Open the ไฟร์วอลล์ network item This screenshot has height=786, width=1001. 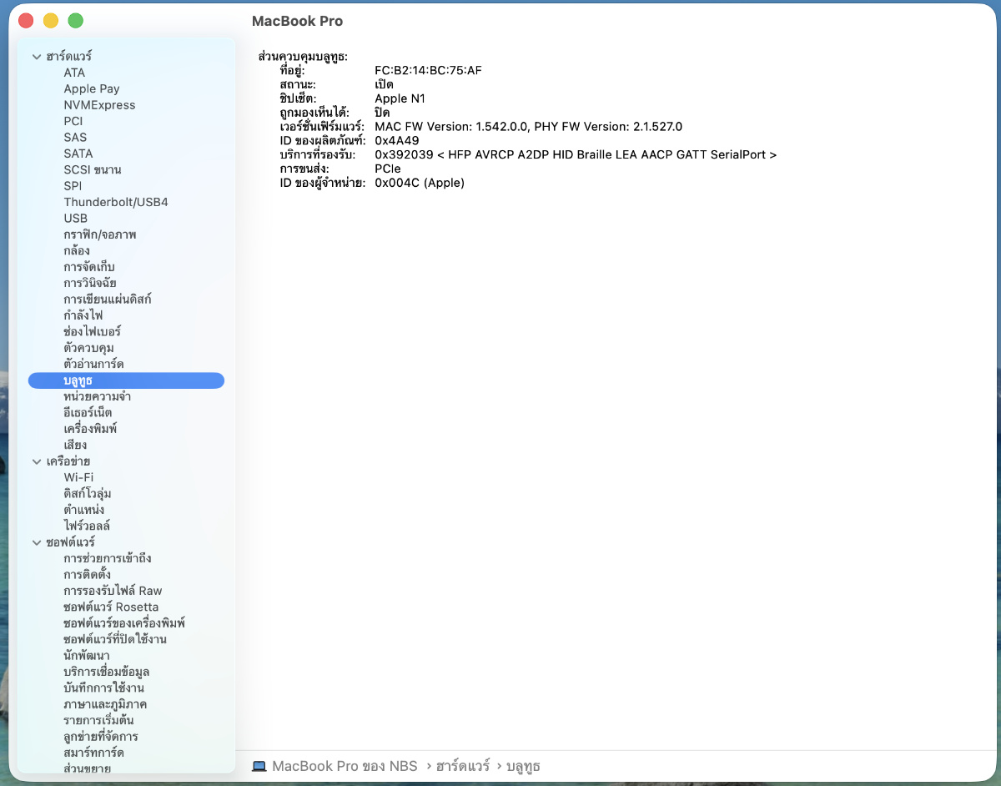coord(87,526)
